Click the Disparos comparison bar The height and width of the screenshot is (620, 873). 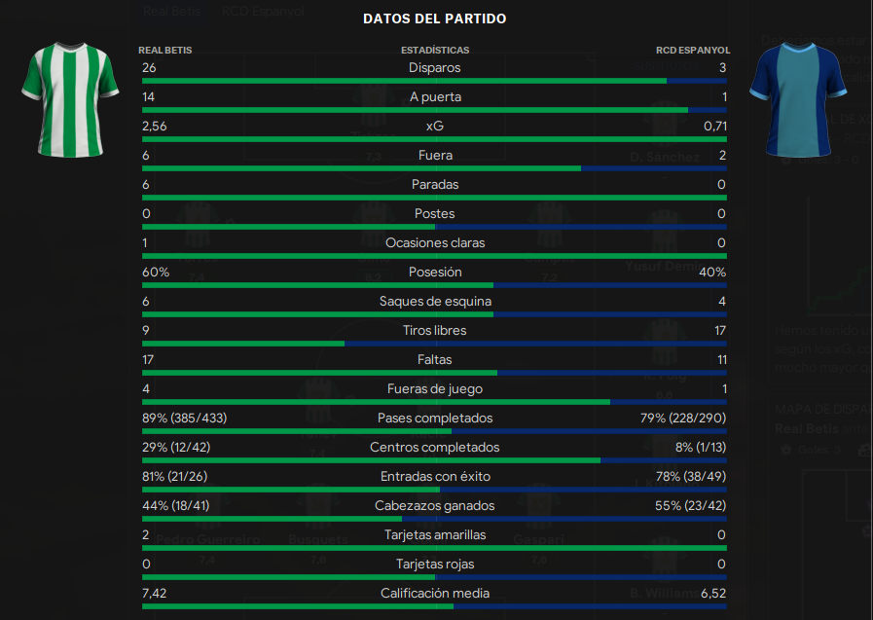pos(434,81)
